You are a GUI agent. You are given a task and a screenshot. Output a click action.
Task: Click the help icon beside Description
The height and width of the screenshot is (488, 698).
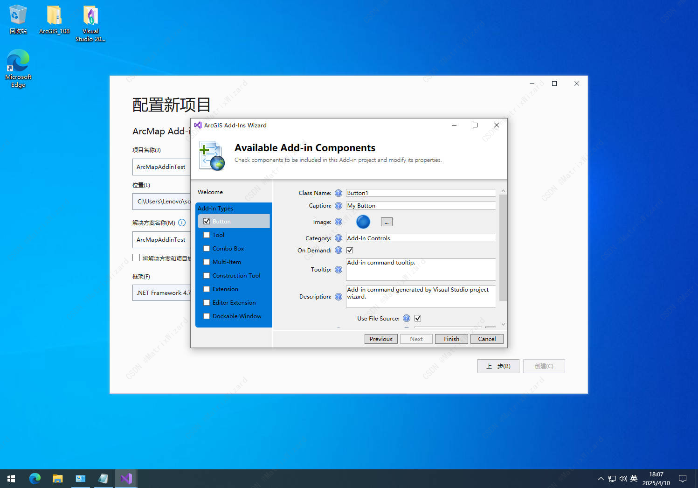point(339,297)
